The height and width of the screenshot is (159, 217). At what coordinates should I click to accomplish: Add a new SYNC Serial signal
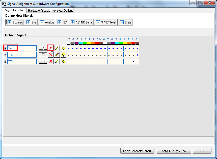click(106, 22)
